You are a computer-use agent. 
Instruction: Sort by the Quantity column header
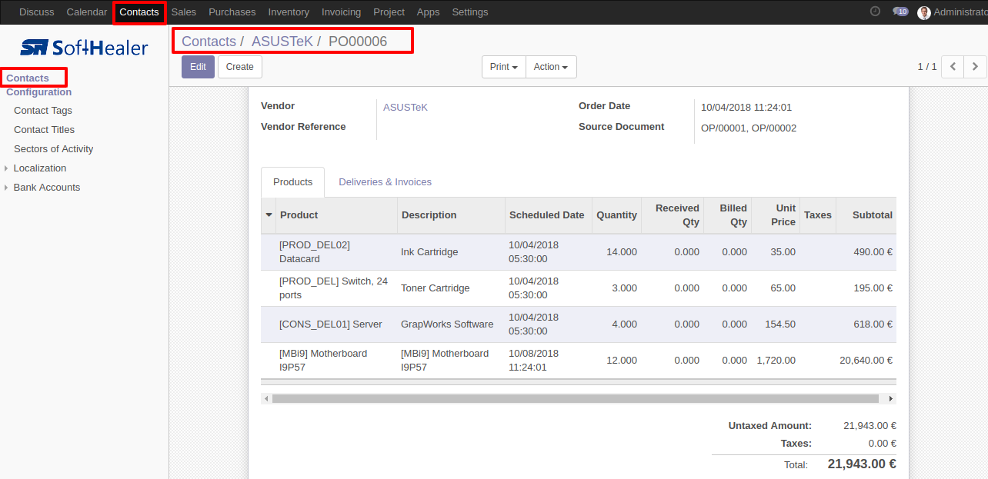click(x=617, y=215)
